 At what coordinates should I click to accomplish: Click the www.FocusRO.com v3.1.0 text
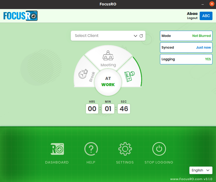[x=191, y=179]
